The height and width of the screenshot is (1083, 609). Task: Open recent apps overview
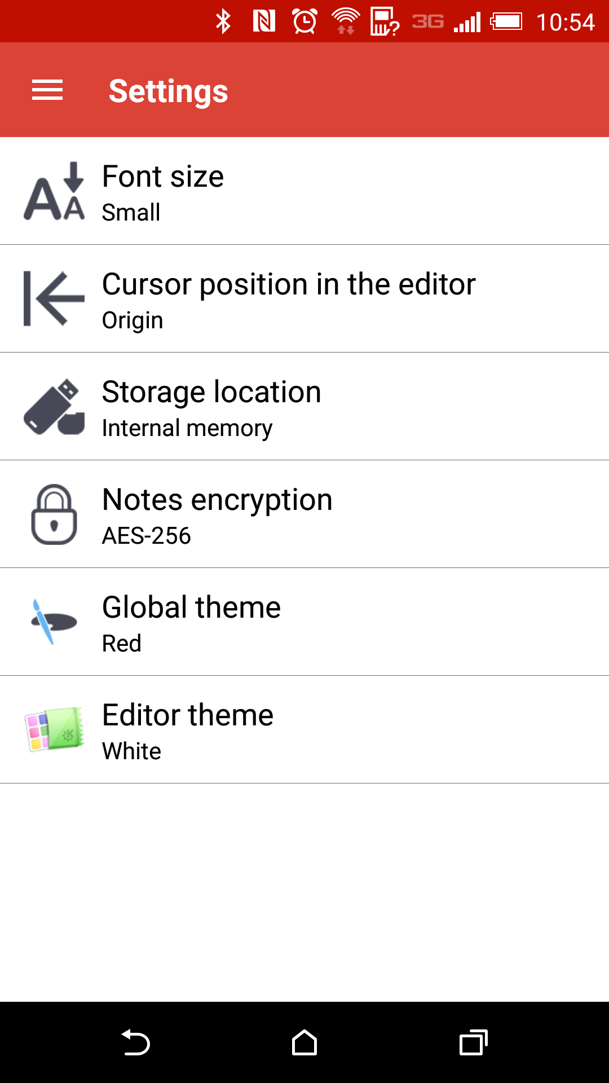click(x=474, y=1042)
